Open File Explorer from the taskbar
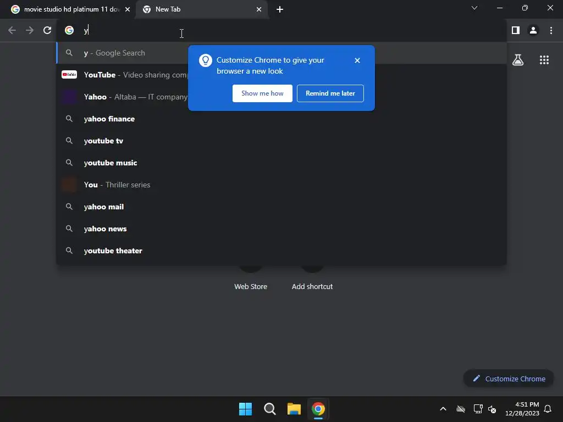The height and width of the screenshot is (422, 563). [x=294, y=409]
